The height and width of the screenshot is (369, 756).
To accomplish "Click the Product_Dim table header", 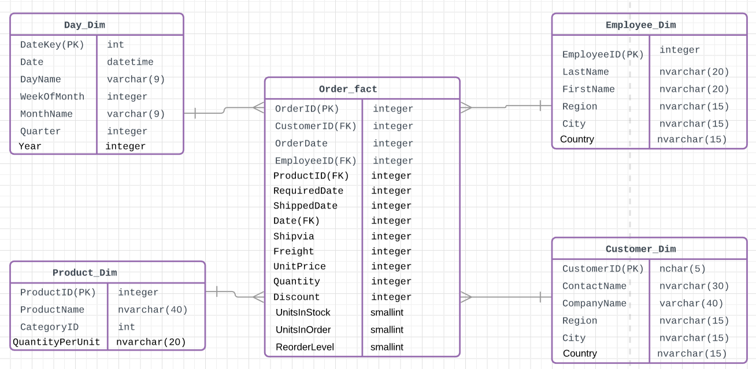I will (x=84, y=273).
